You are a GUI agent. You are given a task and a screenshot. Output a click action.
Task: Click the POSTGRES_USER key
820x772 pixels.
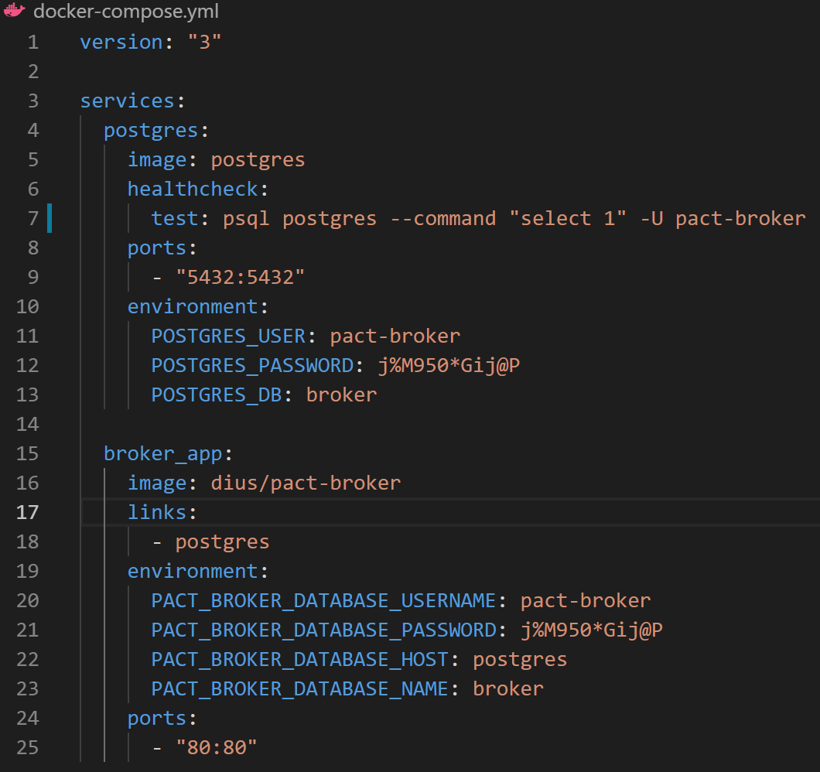click(x=228, y=336)
